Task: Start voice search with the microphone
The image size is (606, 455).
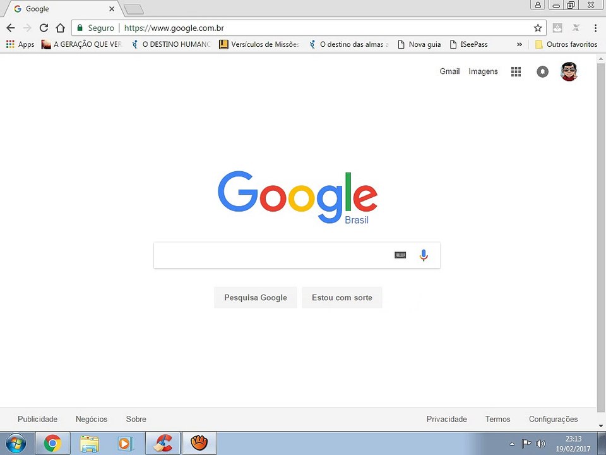Action: click(424, 255)
